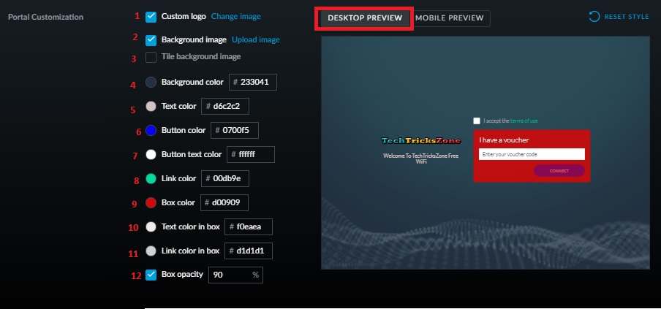Disable the Background image checkbox
The width and height of the screenshot is (661, 309).
(x=151, y=40)
